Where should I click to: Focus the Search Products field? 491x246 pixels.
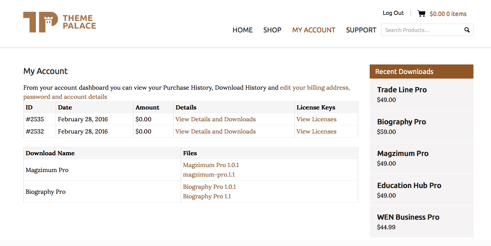427,30
